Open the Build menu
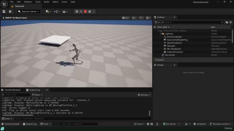This screenshot has width=234, height=131. [46, 2]
